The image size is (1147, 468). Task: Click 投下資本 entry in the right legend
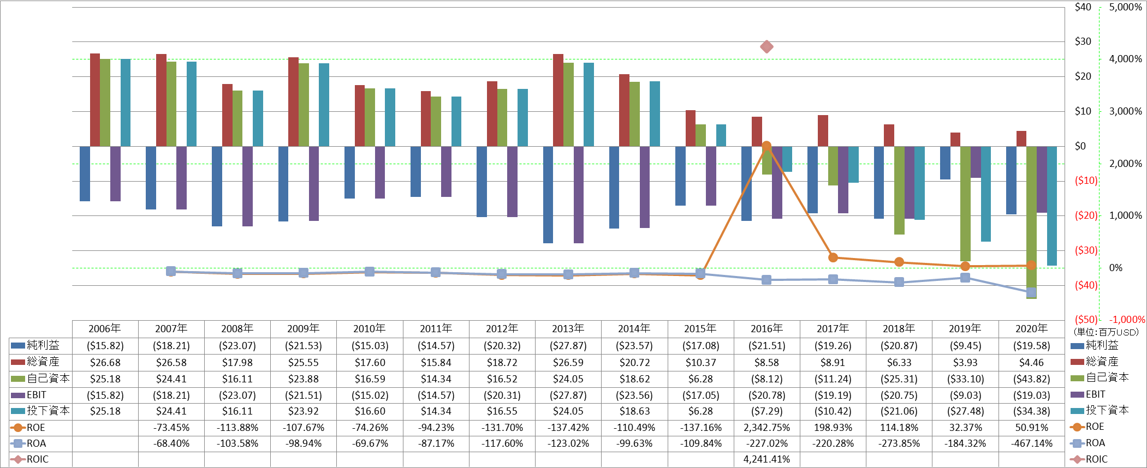coord(1100,410)
